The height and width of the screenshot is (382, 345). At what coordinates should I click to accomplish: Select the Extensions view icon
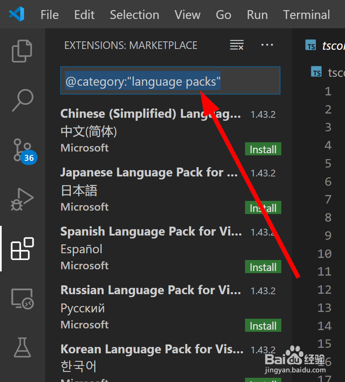[22, 249]
